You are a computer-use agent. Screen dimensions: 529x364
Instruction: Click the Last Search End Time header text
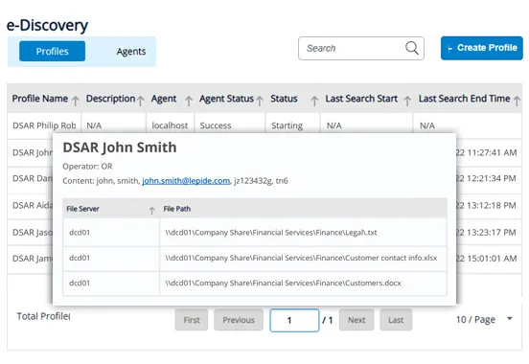(x=464, y=99)
